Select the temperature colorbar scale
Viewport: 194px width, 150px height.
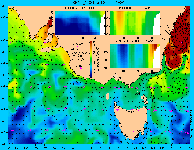pos(91,59)
